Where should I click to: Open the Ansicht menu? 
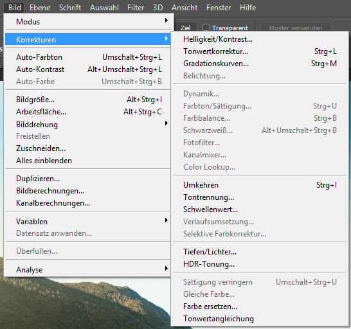184,8
